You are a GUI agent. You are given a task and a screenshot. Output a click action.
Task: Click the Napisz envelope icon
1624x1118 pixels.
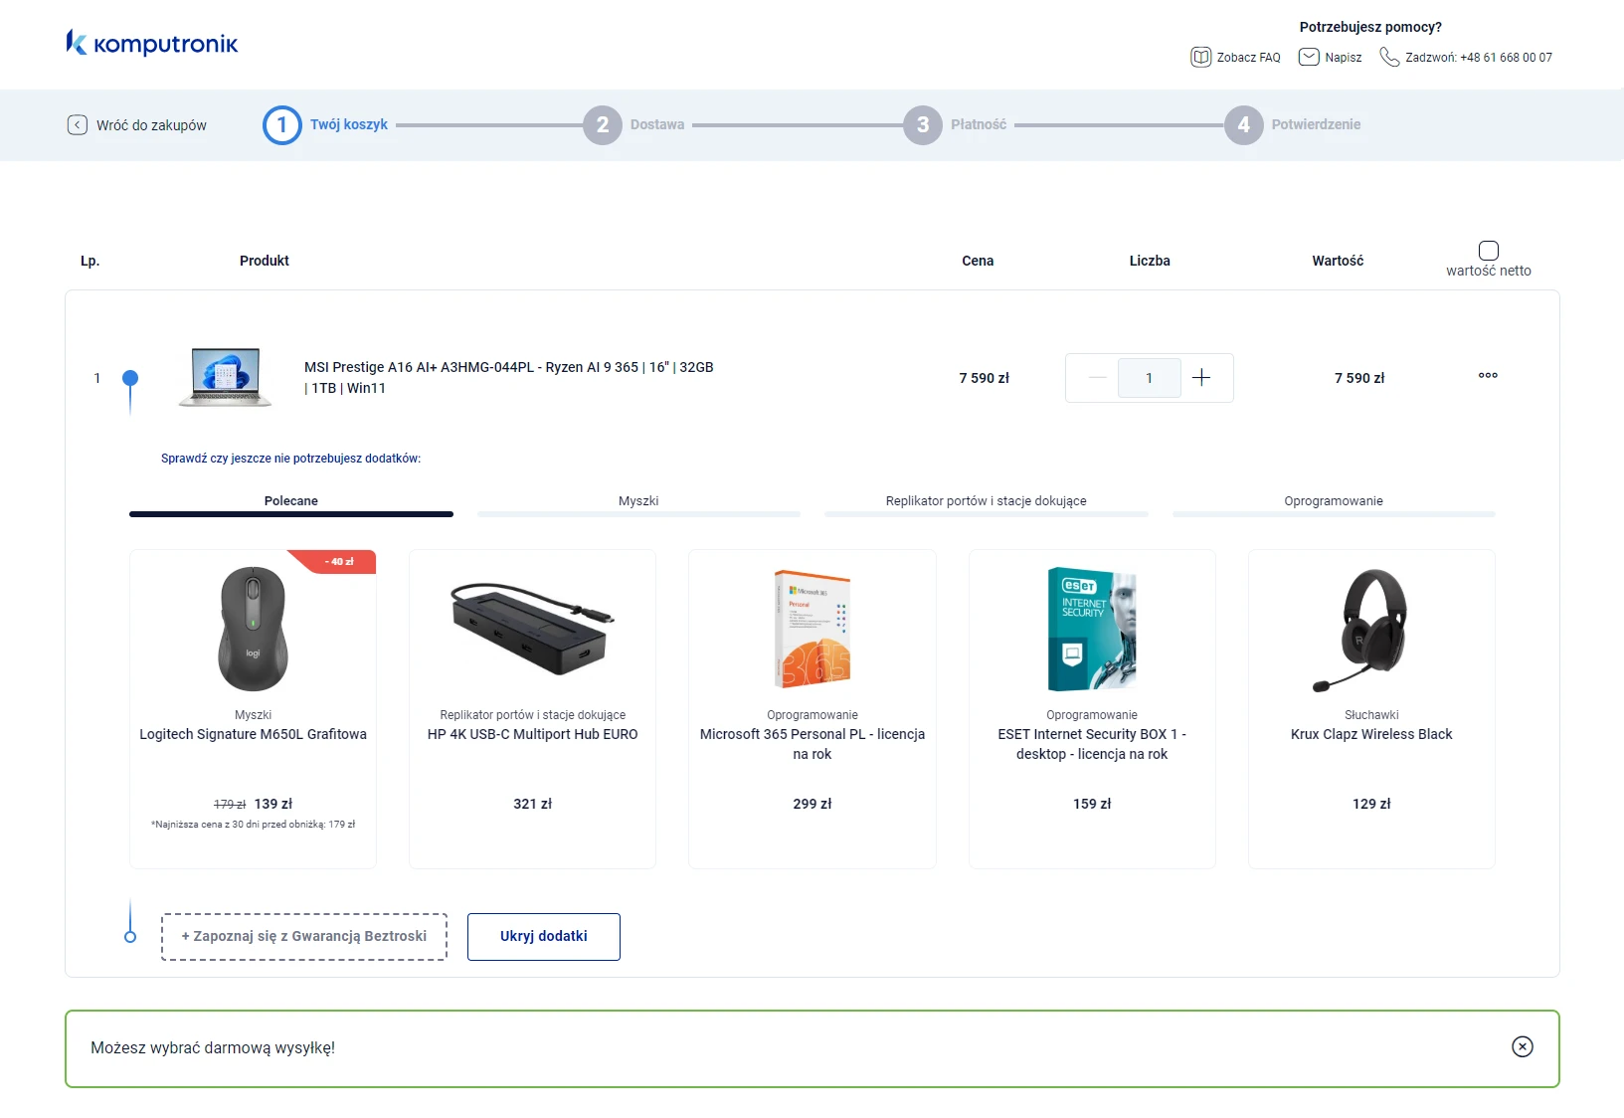point(1310,57)
